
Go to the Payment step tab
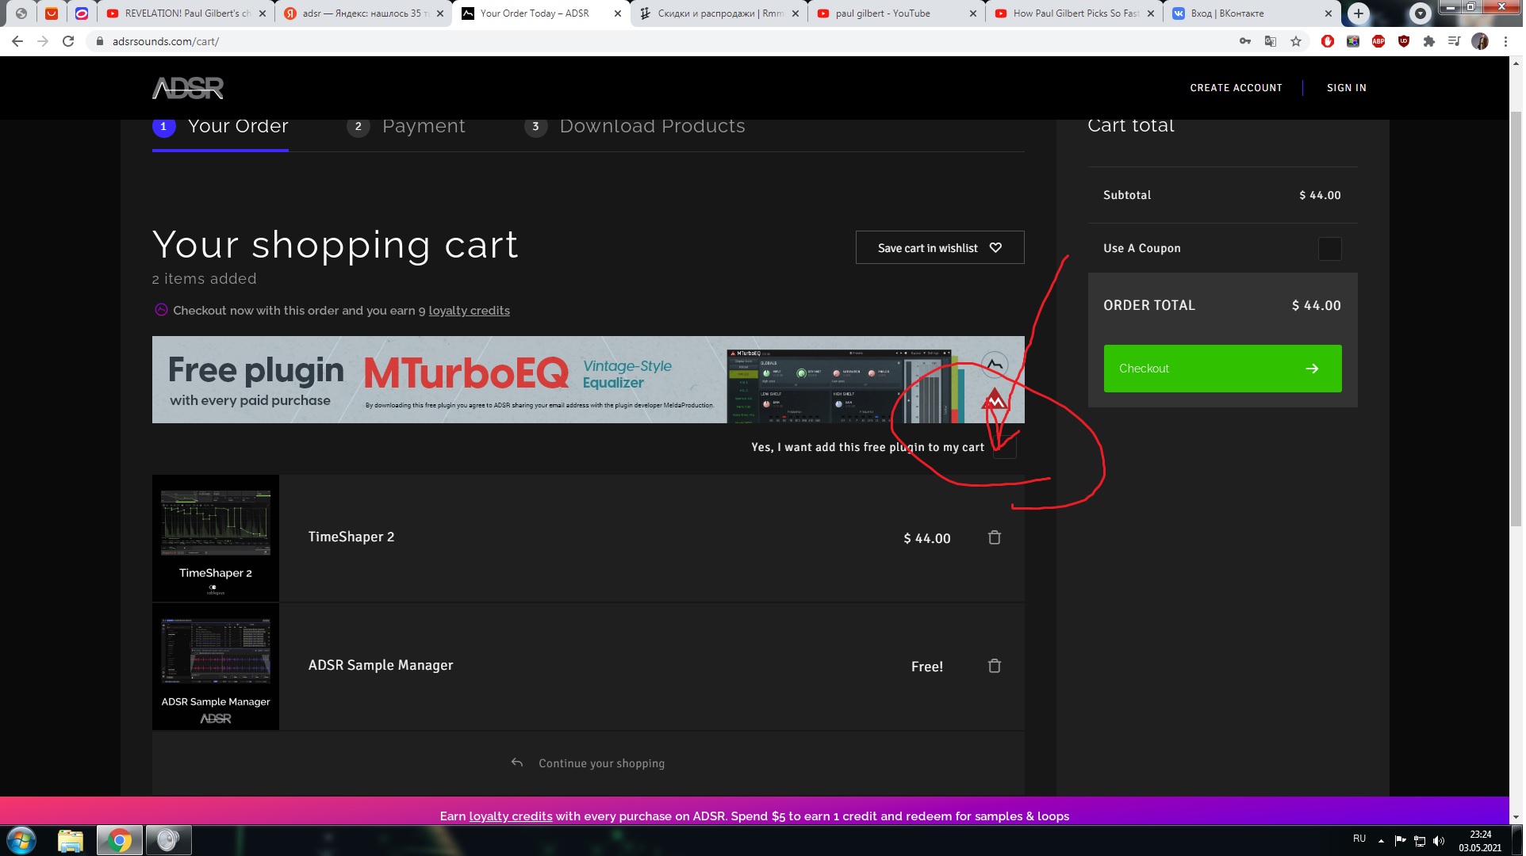424,127
